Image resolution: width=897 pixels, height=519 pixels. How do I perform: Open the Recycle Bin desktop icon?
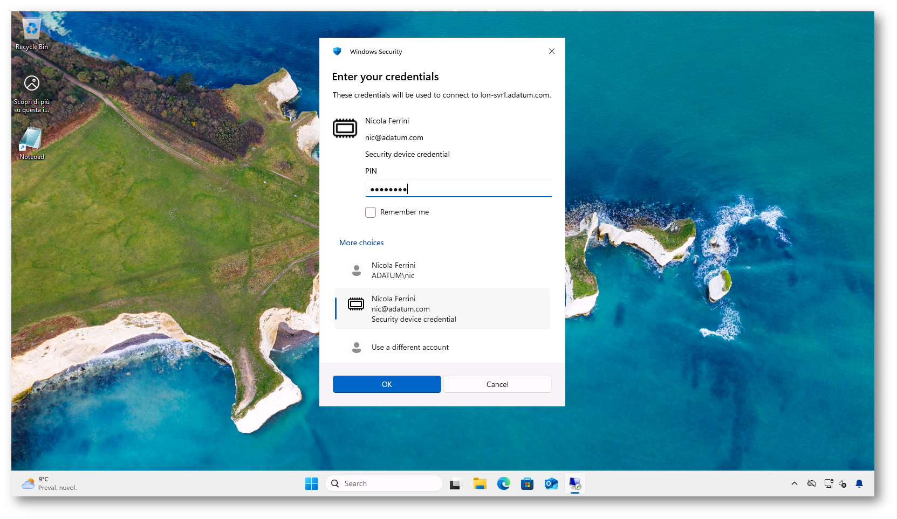(x=31, y=33)
